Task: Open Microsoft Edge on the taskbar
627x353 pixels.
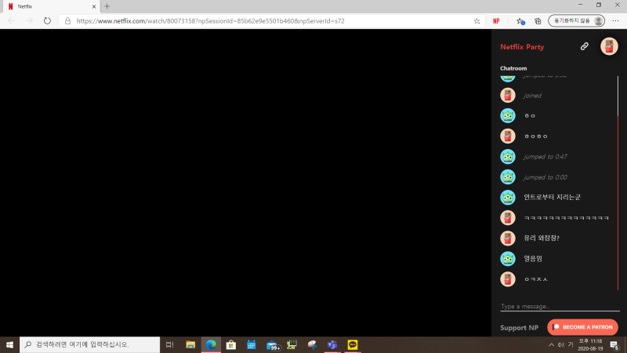Action: click(x=211, y=344)
